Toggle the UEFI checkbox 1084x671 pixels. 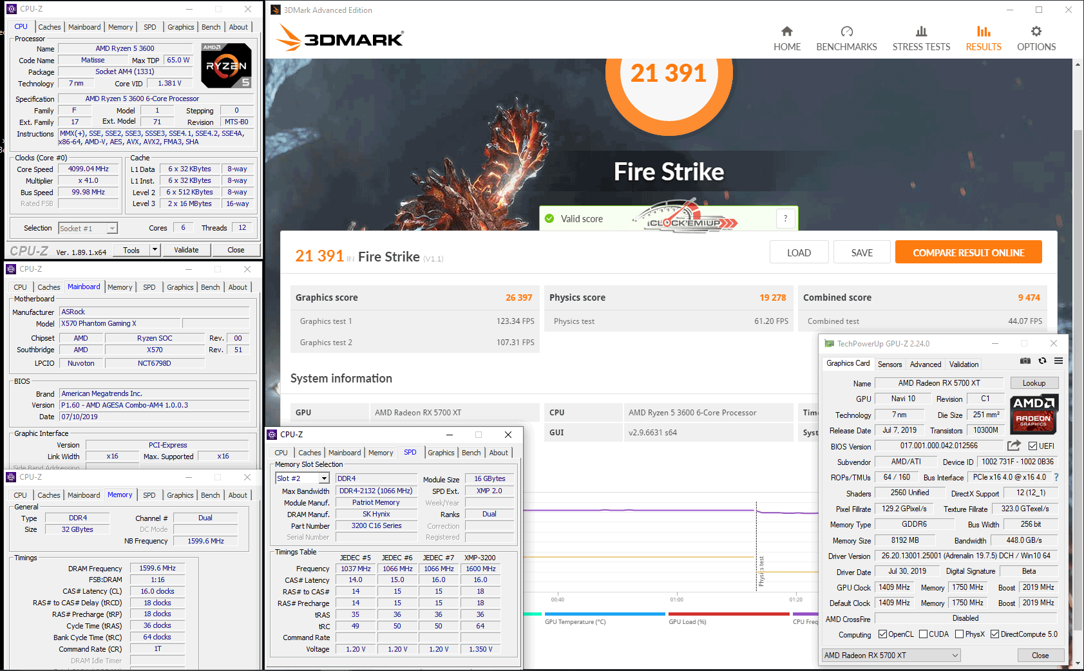(1032, 446)
